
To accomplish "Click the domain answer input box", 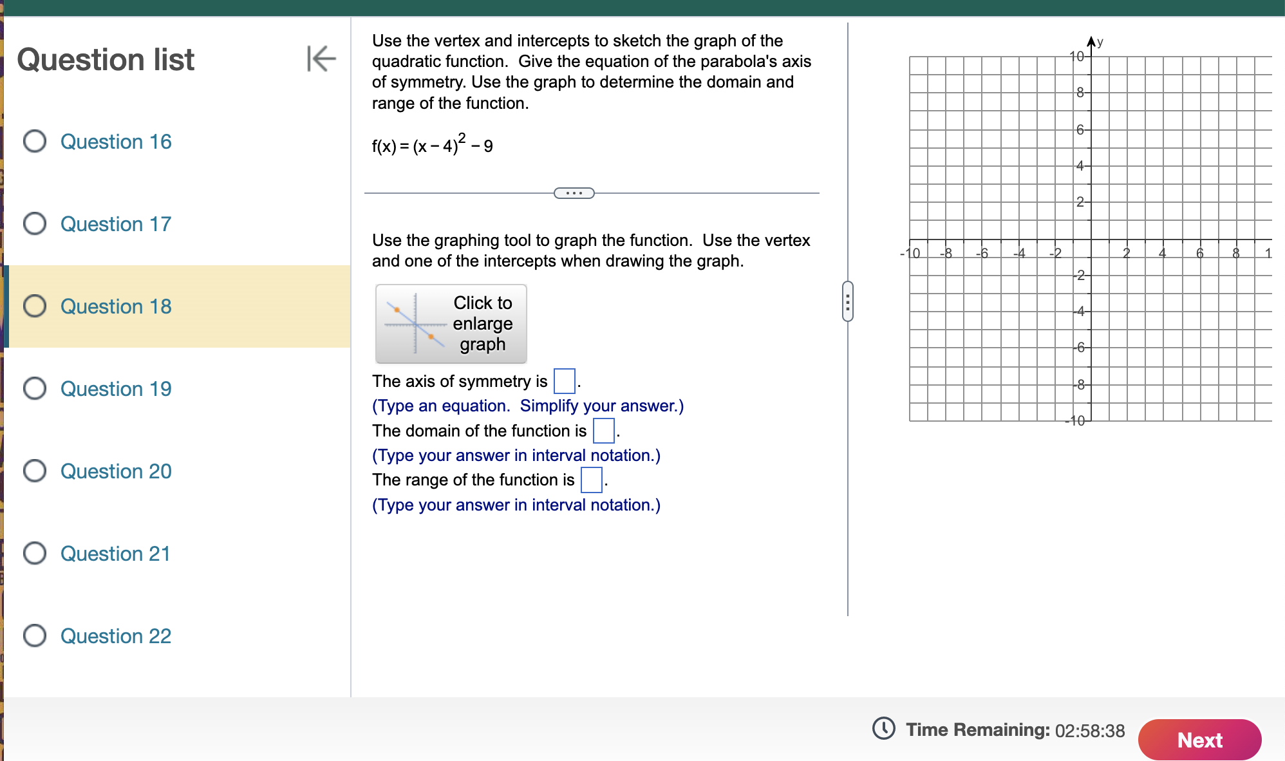I will [603, 431].
